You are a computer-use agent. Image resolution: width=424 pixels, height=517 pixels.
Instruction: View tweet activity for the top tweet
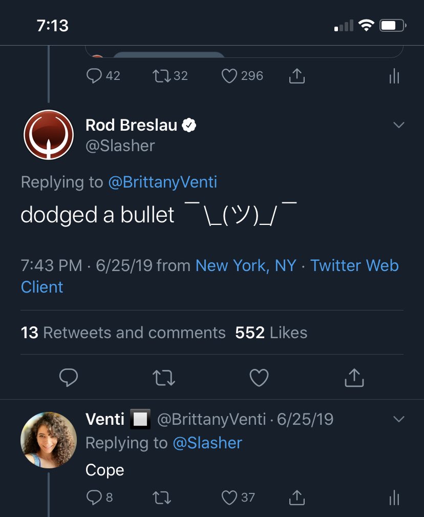click(x=394, y=76)
